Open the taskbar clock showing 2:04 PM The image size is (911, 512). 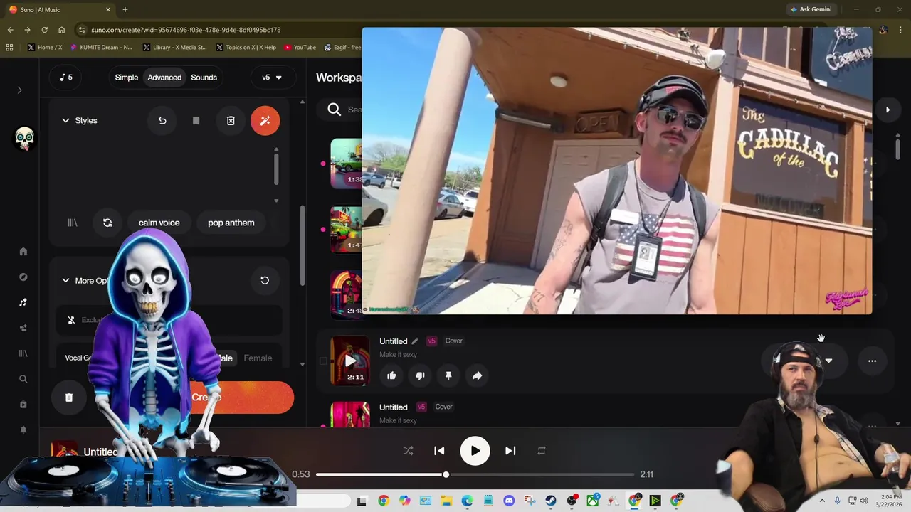890,501
